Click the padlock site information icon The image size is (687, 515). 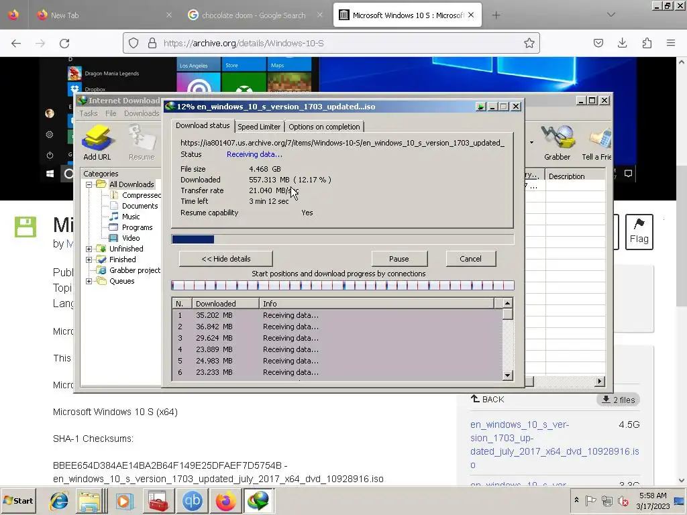(x=152, y=43)
